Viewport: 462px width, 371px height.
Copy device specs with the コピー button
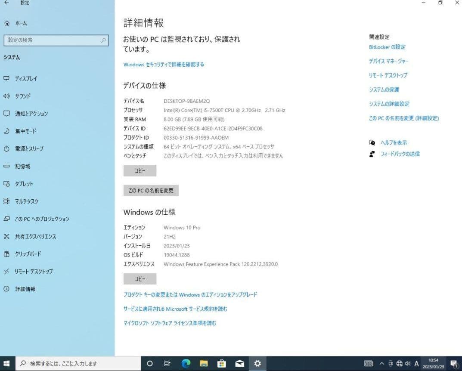[140, 170]
